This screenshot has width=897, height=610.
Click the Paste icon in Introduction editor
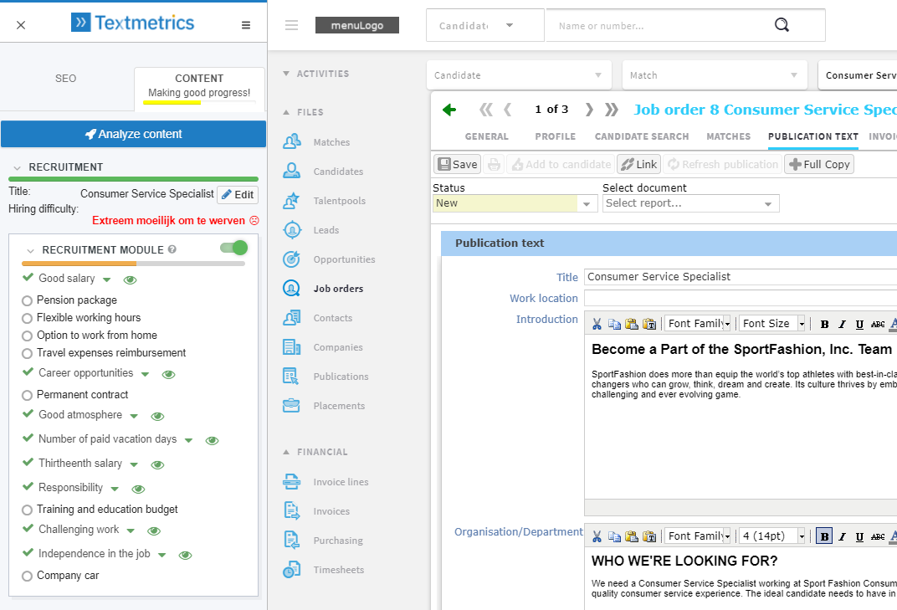tap(632, 324)
